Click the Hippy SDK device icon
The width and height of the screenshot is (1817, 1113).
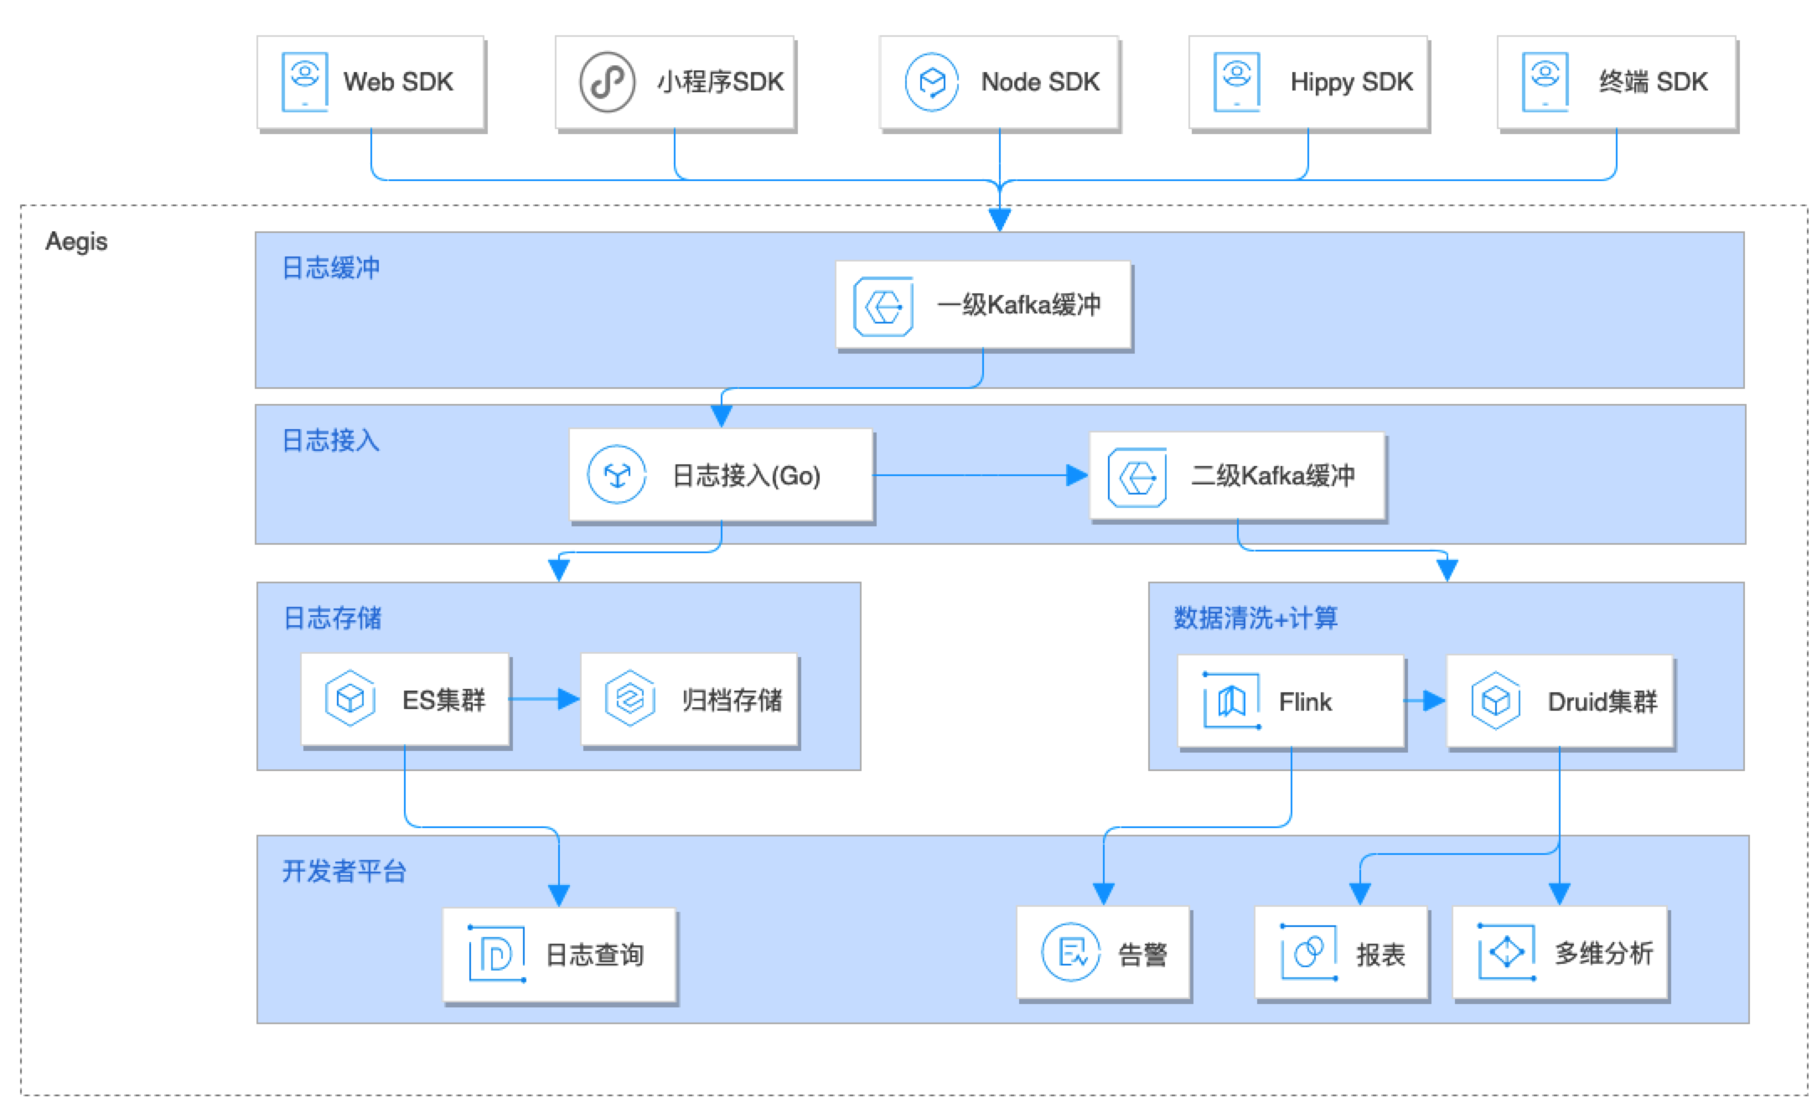click(x=1236, y=82)
